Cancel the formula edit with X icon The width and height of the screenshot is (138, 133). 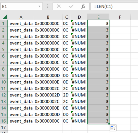(x=59, y=6)
